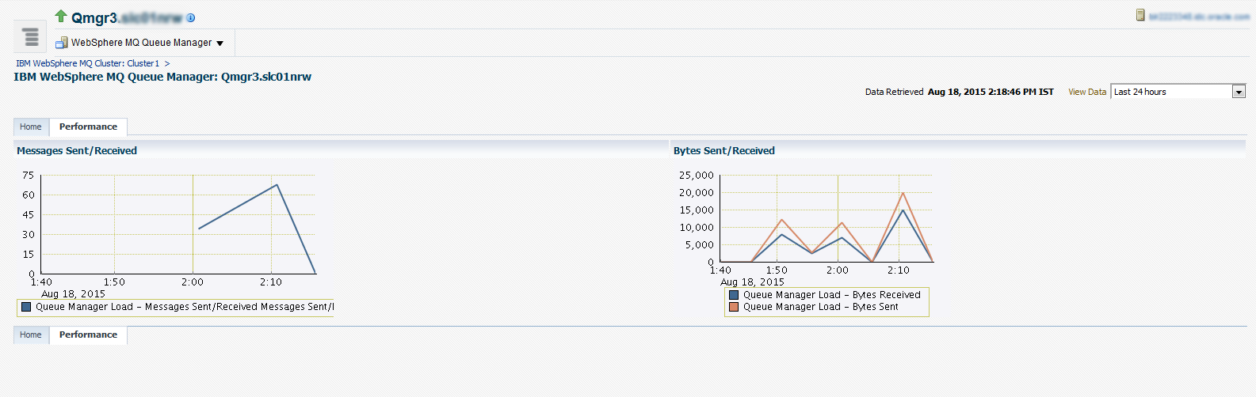Click the Messages Sent/Received legend color swatch
This screenshot has height=397, width=1256.
(26, 307)
